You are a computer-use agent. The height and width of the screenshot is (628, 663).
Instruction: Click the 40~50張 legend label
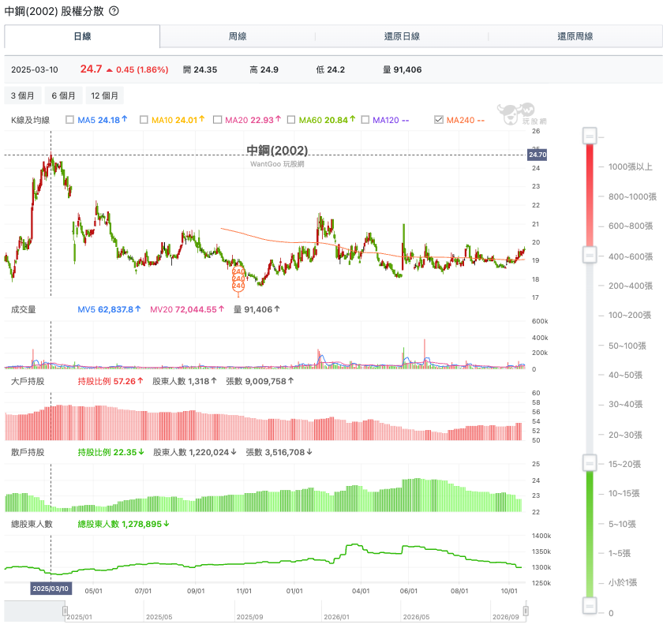point(625,376)
